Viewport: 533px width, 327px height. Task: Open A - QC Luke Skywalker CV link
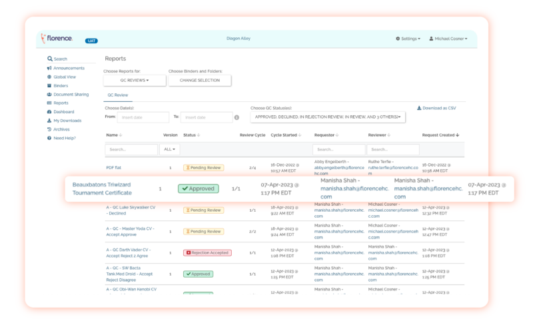[131, 210]
